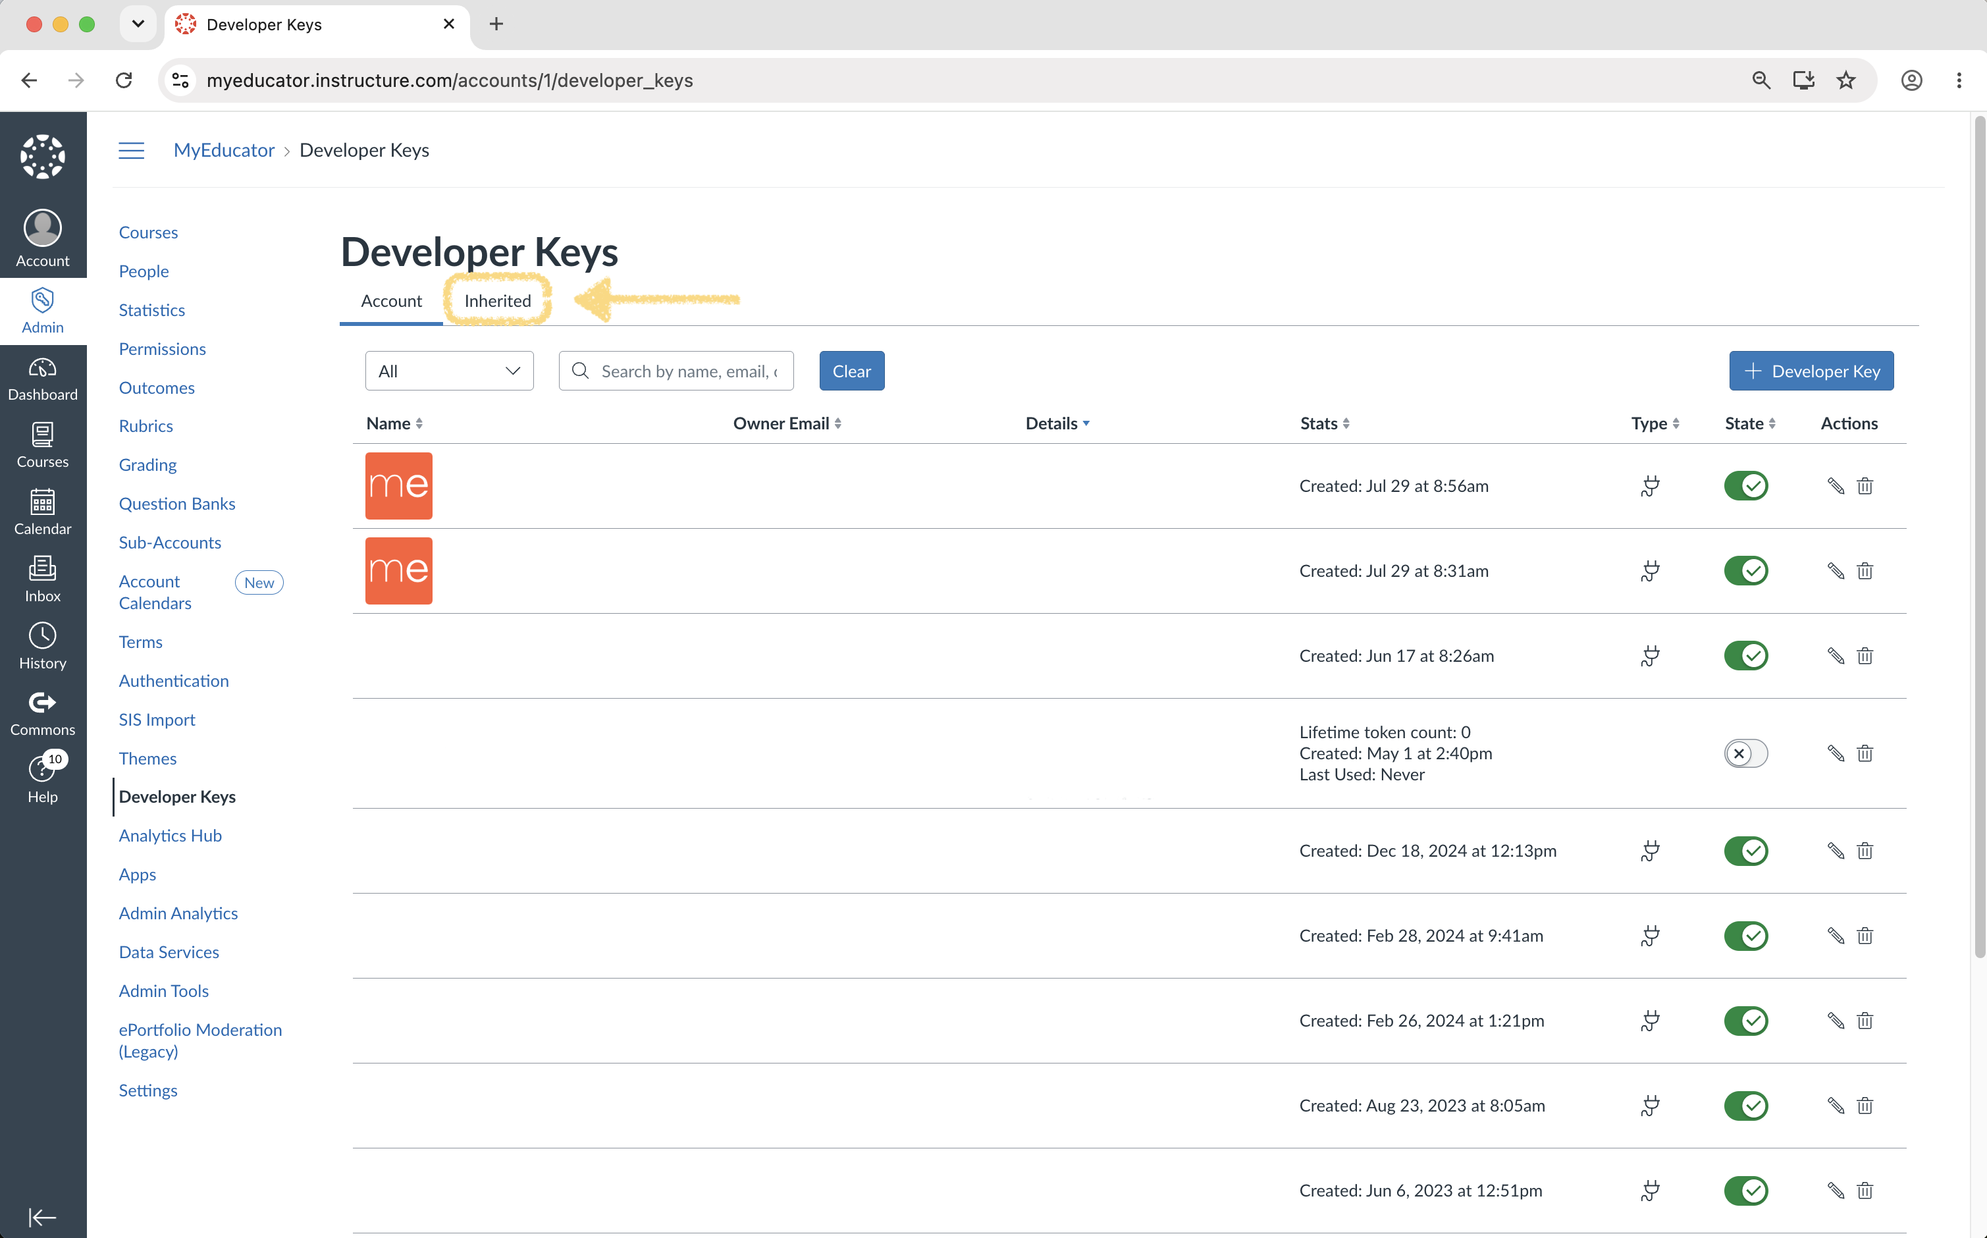The width and height of the screenshot is (1987, 1238).
Task: Open the hamburger menu next to MyEducator
Action: pos(131,151)
